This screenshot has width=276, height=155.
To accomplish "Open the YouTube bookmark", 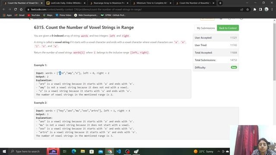I will (x=34, y=15).
